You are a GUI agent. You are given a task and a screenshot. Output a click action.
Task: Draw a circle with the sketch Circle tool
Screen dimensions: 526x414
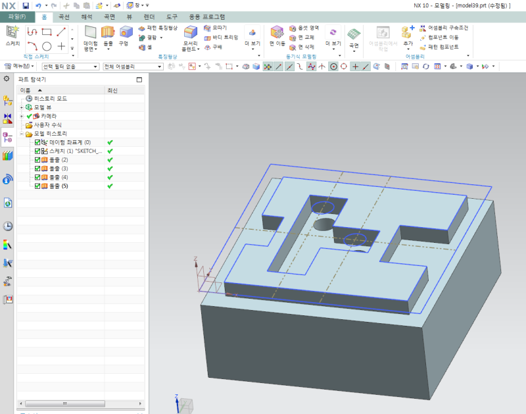47,46
